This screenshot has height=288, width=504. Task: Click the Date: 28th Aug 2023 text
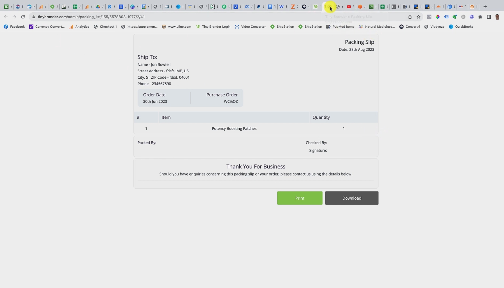356,49
